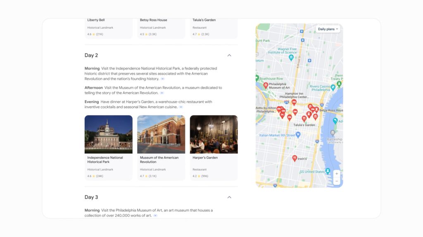The image size is (423, 237).
Task: Zoom out on the map
Action: pyautogui.click(x=337, y=181)
